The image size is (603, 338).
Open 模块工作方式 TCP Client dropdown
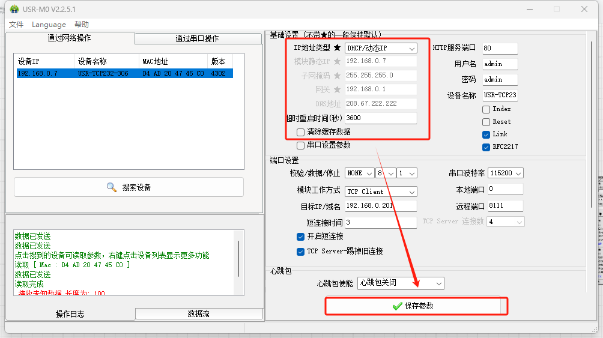click(x=381, y=192)
